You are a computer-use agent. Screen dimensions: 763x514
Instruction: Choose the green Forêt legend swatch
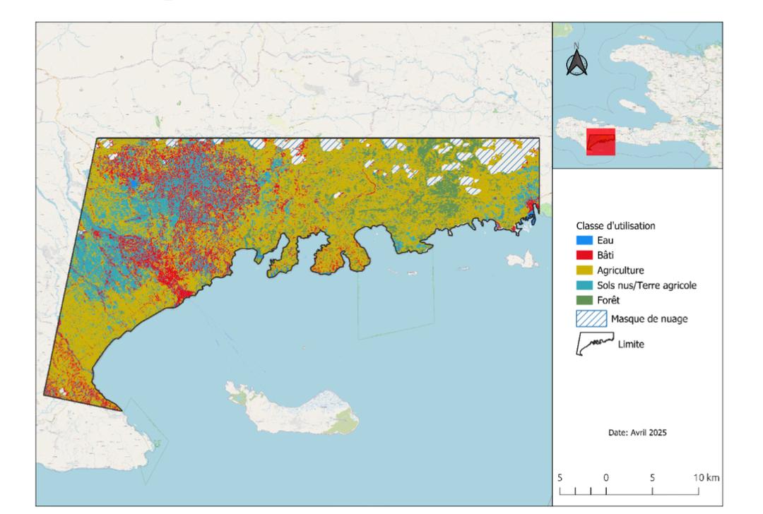point(585,299)
